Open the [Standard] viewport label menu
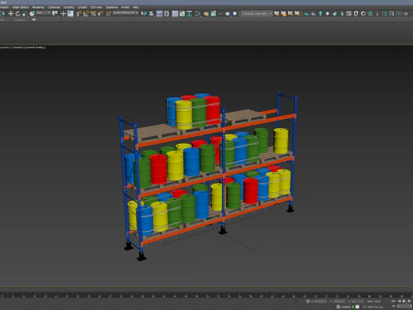 18,47
